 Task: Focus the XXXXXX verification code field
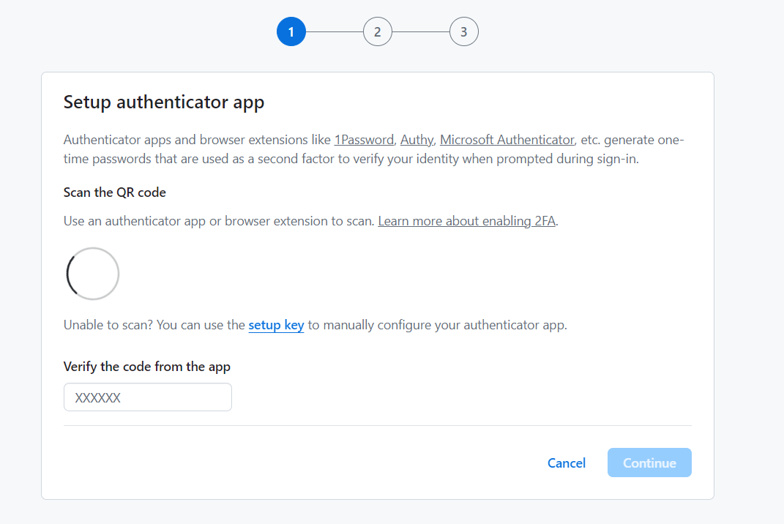[x=148, y=397]
